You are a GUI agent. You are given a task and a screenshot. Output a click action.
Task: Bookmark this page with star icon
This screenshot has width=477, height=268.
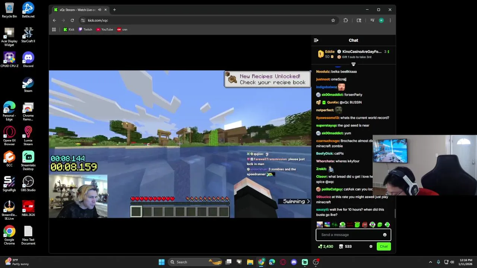click(333, 20)
